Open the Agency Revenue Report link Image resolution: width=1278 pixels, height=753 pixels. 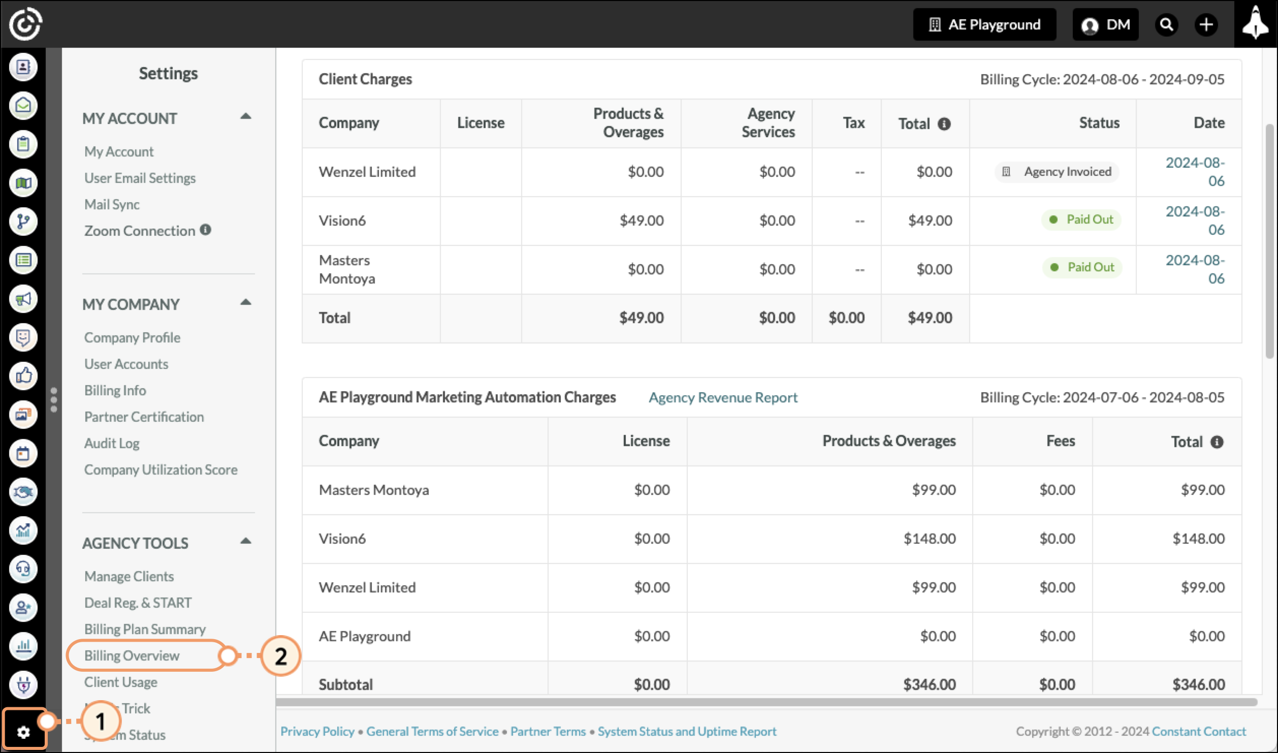pyautogui.click(x=723, y=397)
